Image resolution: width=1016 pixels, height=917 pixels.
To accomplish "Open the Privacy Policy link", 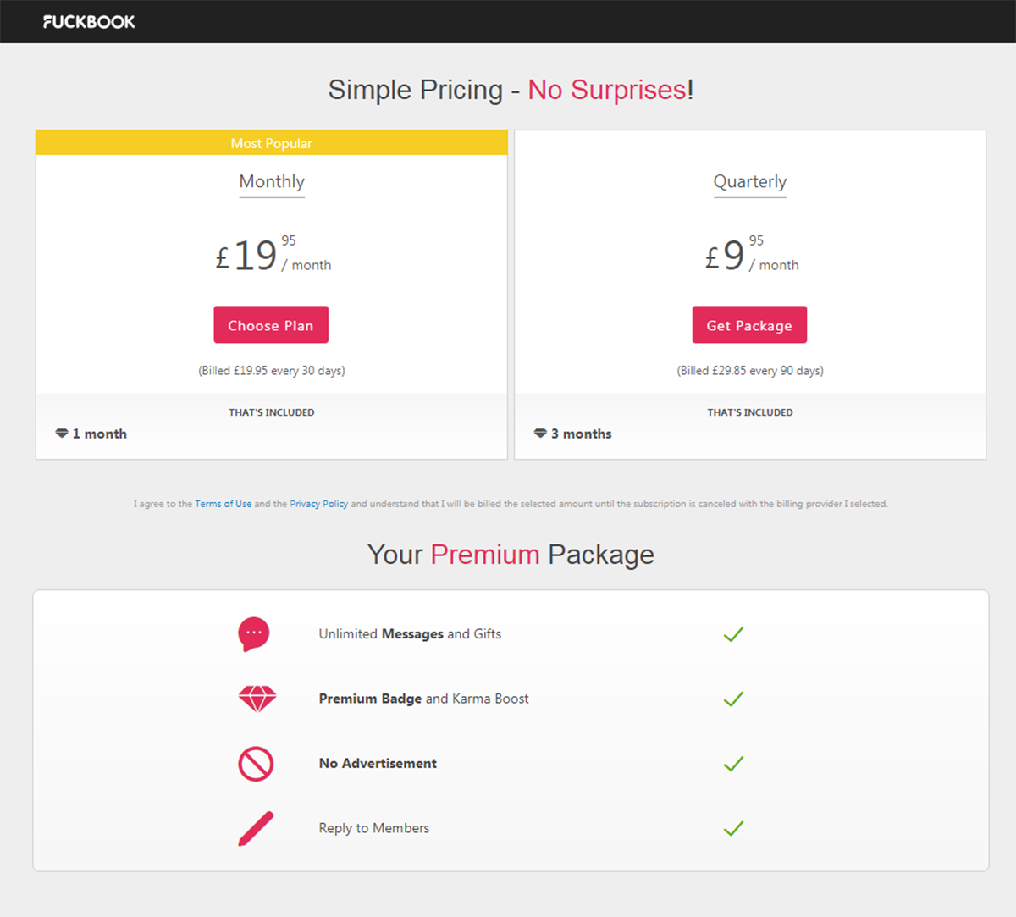I will [318, 504].
